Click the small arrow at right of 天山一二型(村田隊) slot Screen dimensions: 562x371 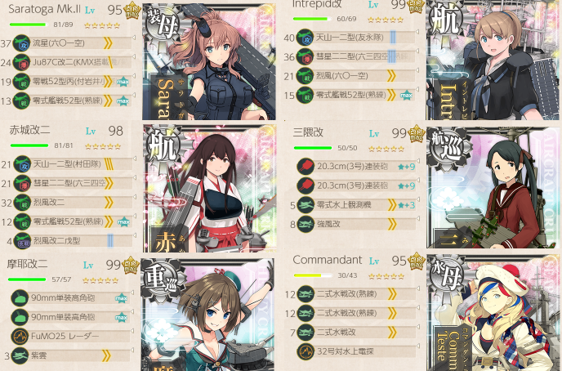(135, 158)
